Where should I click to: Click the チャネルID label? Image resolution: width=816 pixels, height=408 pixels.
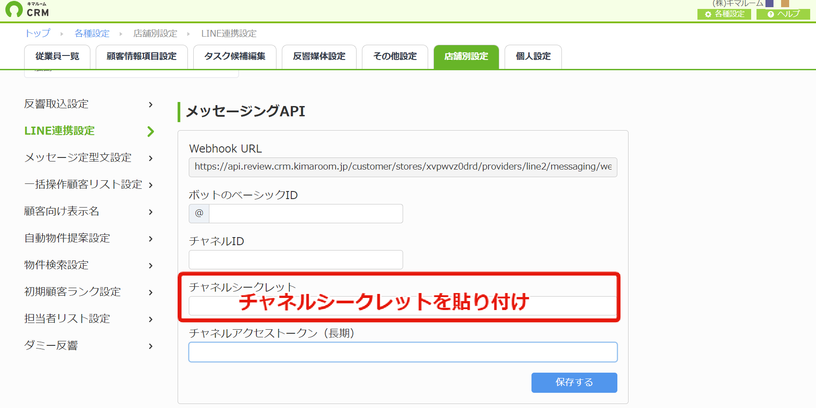[x=217, y=241]
